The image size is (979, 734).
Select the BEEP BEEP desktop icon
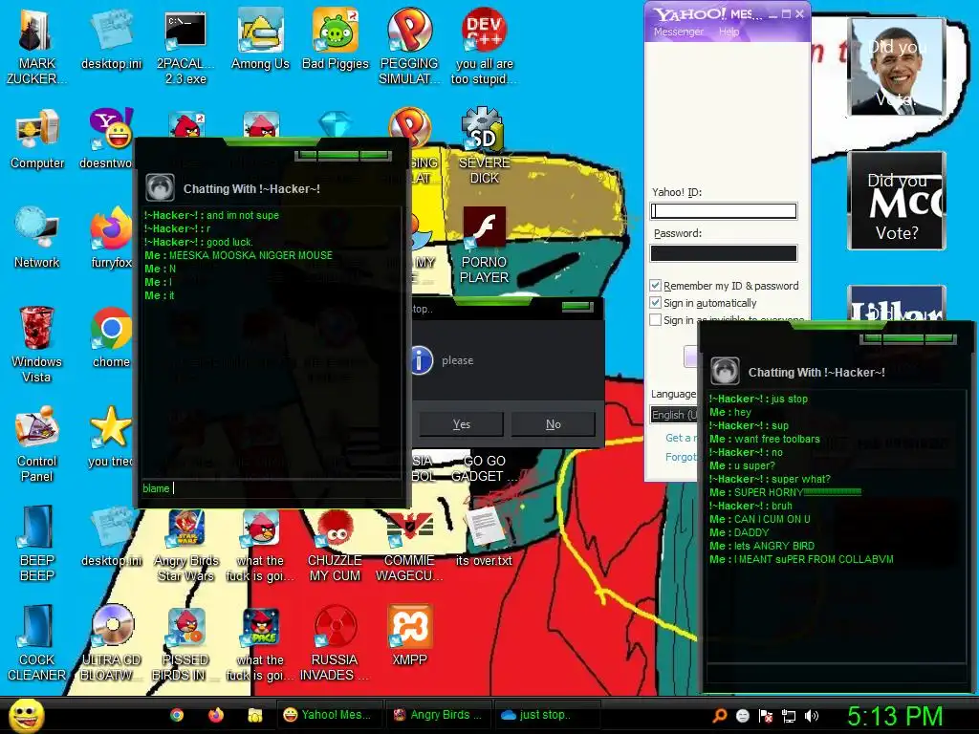point(37,543)
